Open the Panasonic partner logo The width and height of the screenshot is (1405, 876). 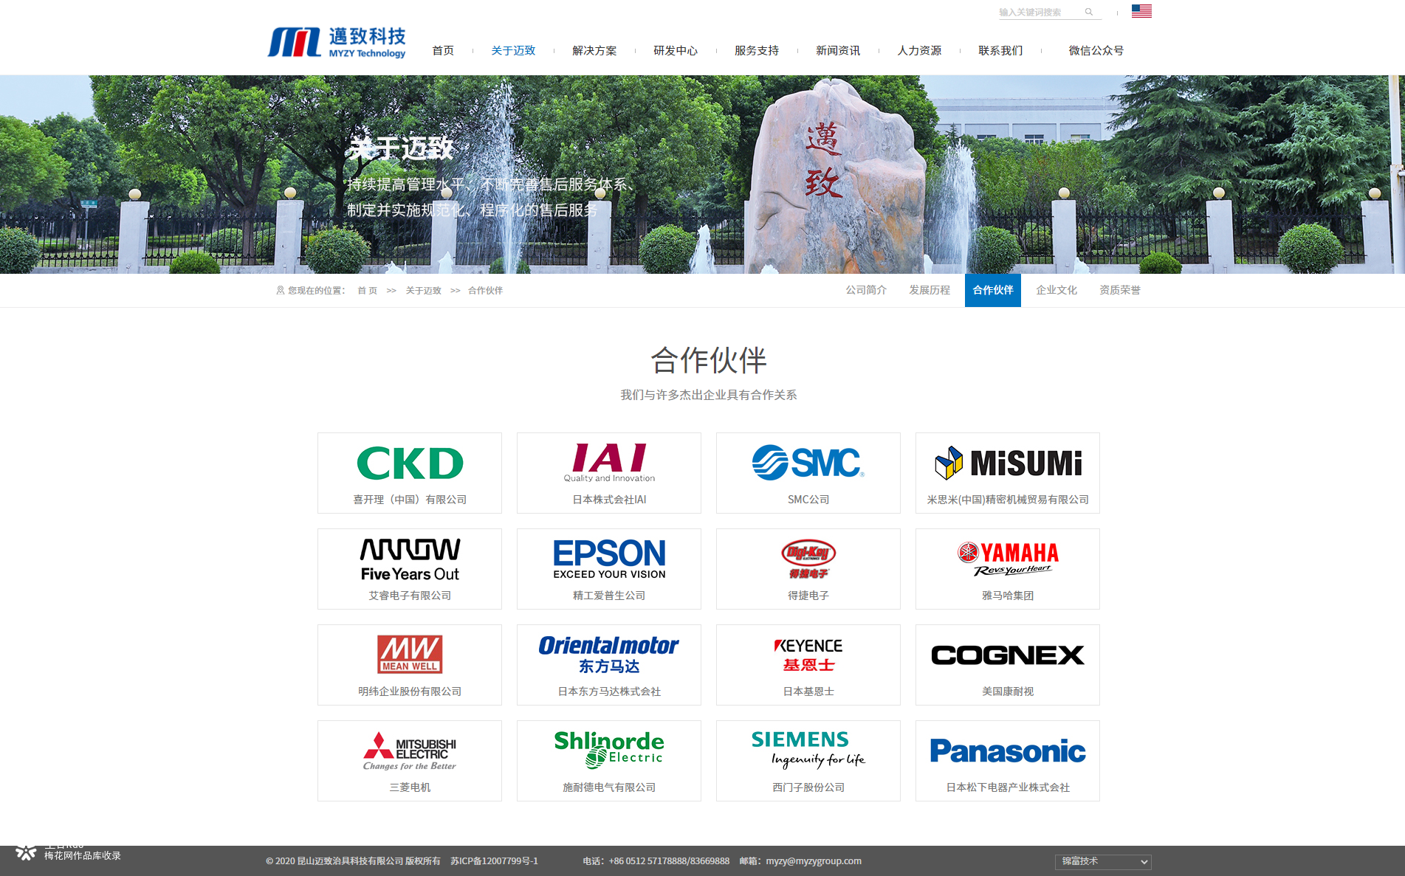[1008, 751]
